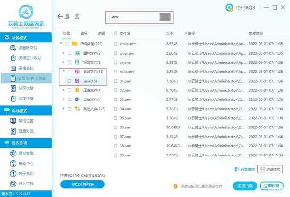Tick the select-all checkbox beside 文件名
The image size is (290, 197).
[x=116, y=33]
